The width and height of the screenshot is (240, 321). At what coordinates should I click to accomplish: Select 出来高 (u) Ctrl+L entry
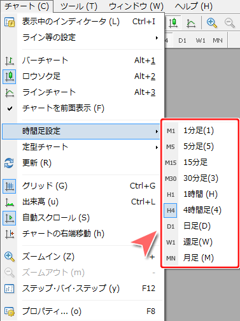81,202
